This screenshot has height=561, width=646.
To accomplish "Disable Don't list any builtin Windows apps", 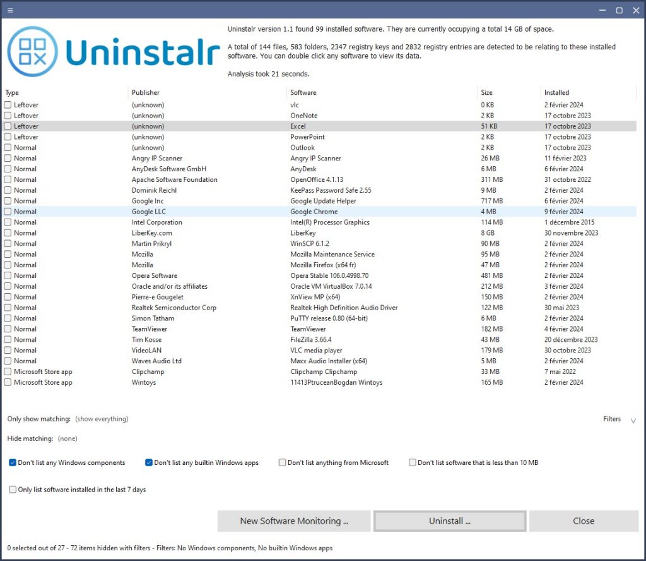I will click(149, 463).
